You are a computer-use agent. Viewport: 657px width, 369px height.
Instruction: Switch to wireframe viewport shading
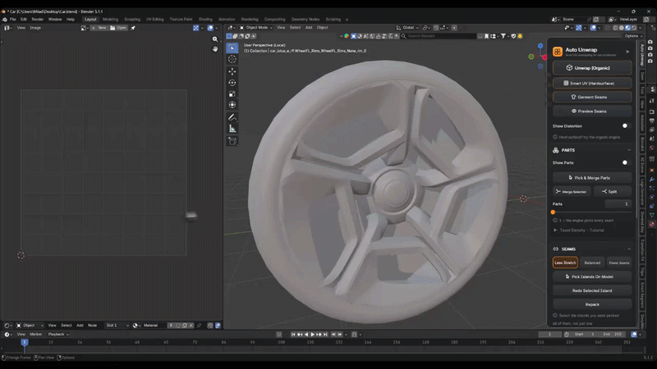click(615, 28)
